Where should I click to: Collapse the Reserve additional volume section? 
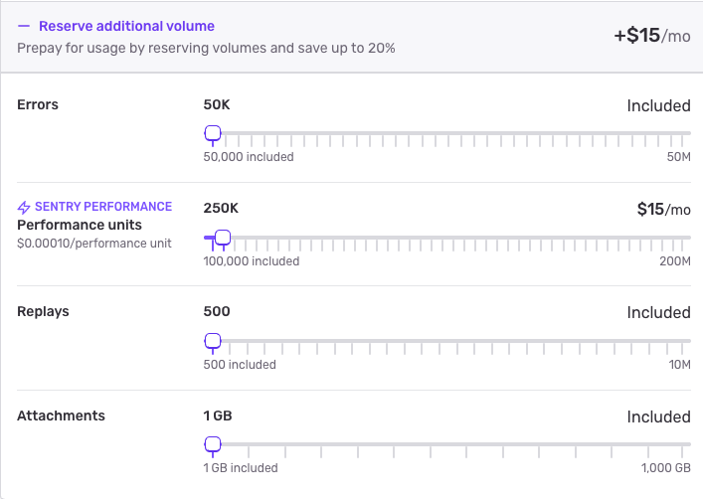(23, 26)
